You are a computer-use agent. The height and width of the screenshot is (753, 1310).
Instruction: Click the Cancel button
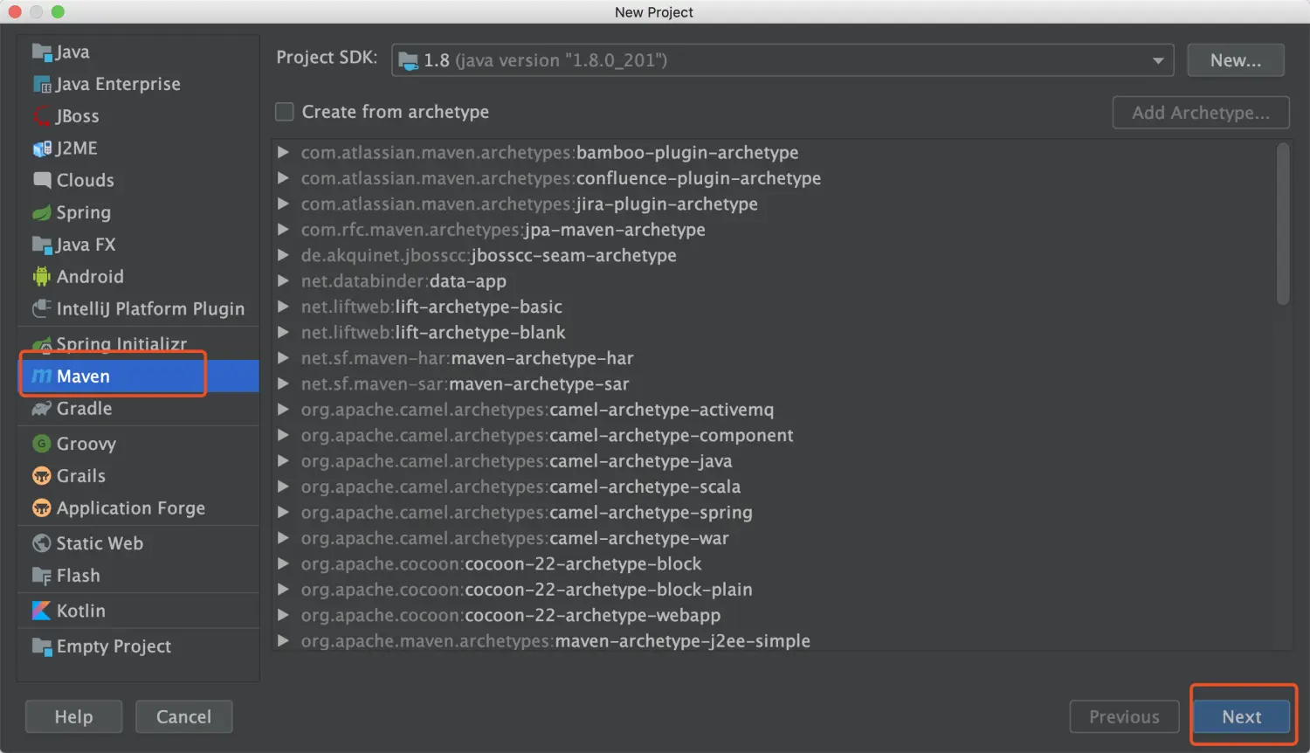183,717
